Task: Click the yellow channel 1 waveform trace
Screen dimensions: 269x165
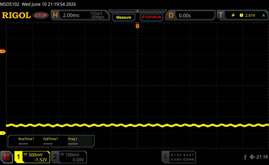Action: pos(137,125)
